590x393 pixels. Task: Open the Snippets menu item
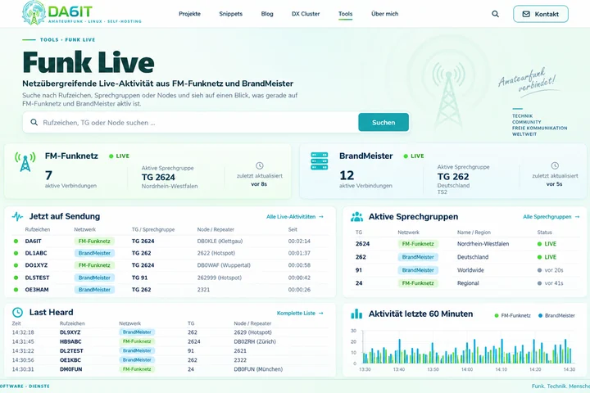(230, 14)
